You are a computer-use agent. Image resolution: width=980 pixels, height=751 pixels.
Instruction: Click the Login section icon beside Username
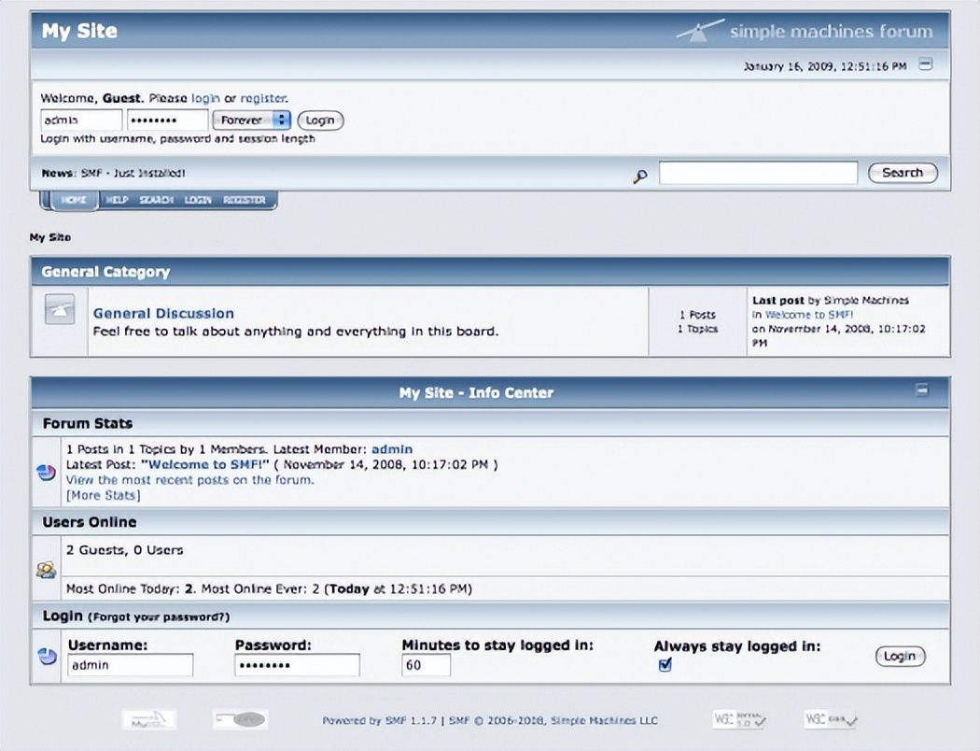click(48, 656)
